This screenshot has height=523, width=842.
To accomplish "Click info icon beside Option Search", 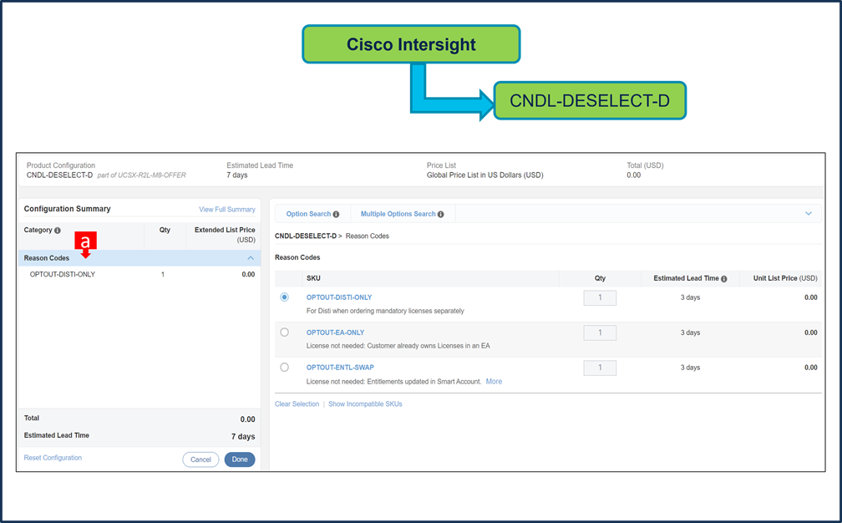I will tap(336, 214).
